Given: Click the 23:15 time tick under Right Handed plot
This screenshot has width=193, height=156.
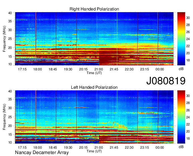Looking at the screenshot, I should coord(144,69).
